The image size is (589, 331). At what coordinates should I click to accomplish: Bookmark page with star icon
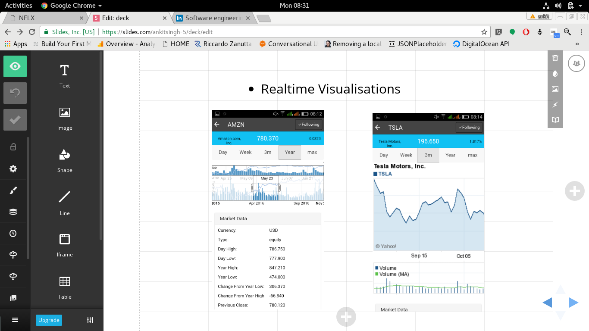tap(484, 32)
